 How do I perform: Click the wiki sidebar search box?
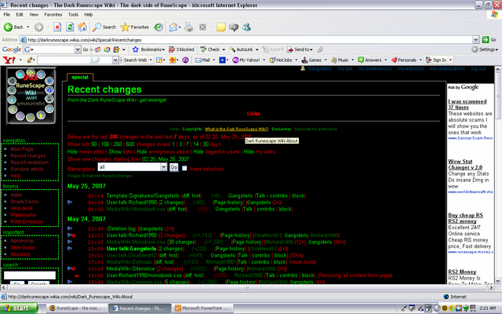tap(30, 276)
